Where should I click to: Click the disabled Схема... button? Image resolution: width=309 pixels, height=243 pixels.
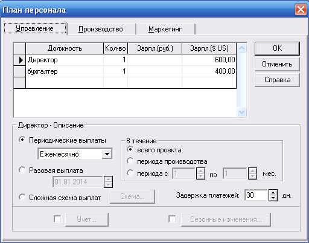click(x=132, y=196)
